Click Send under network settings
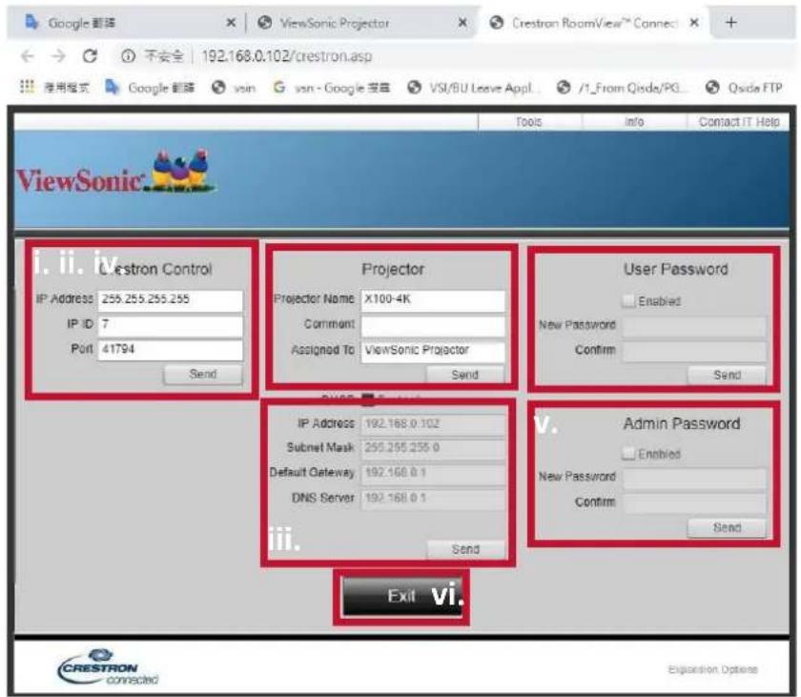This screenshot has width=801, height=697. (465, 549)
